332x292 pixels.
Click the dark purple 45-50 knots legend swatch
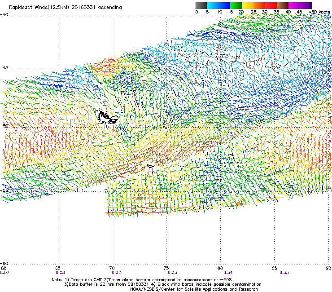pos(306,5)
